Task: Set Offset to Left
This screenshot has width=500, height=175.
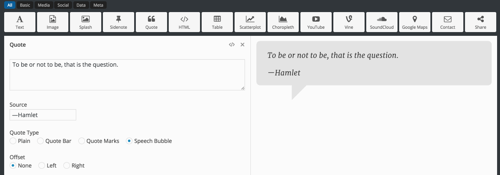Action: pyautogui.click(x=42, y=166)
